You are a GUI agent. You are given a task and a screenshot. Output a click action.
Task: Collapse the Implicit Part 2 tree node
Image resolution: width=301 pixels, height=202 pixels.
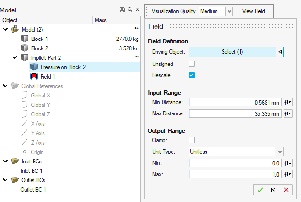pyautogui.click(x=15, y=57)
